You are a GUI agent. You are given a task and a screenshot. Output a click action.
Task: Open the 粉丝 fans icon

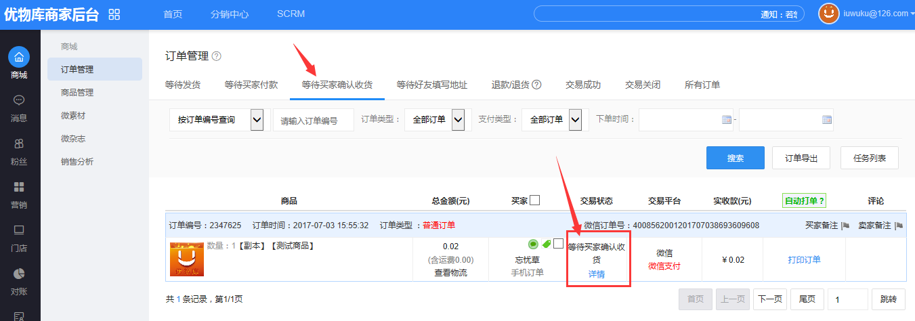(19, 144)
